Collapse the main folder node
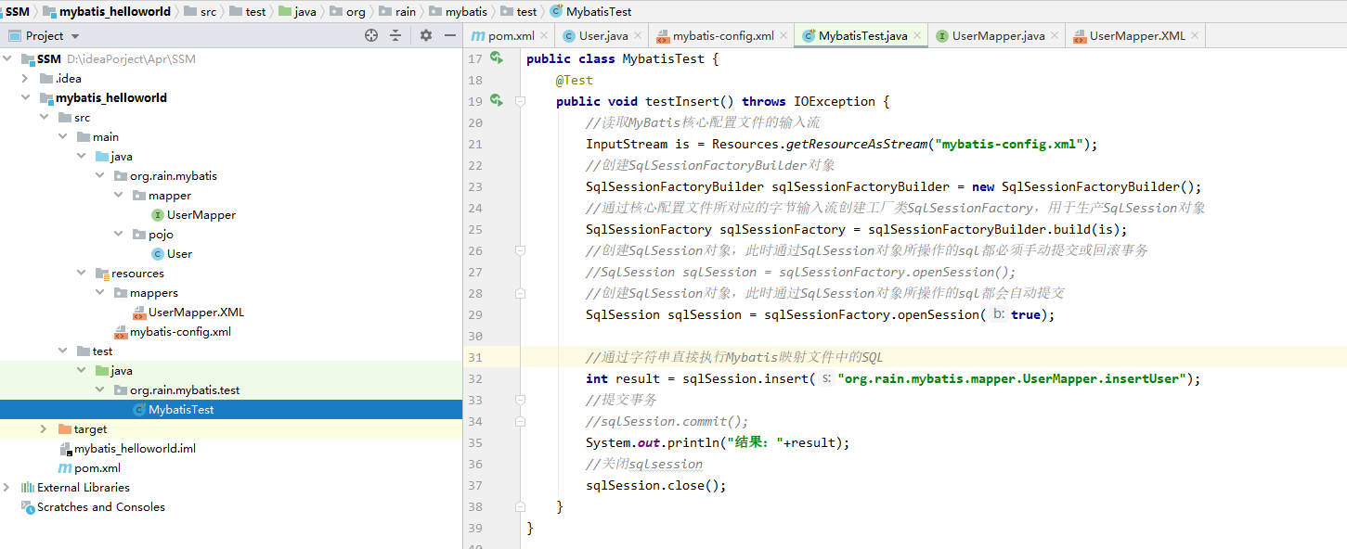The height and width of the screenshot is (549, 1347). click(x=63, y=137)
